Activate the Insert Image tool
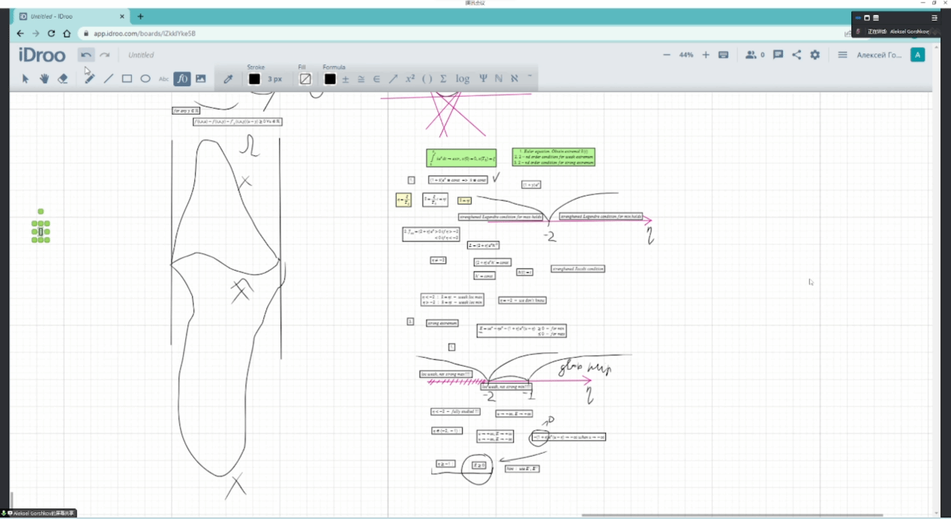Screen dimensions: 951x519 point(200,79)
